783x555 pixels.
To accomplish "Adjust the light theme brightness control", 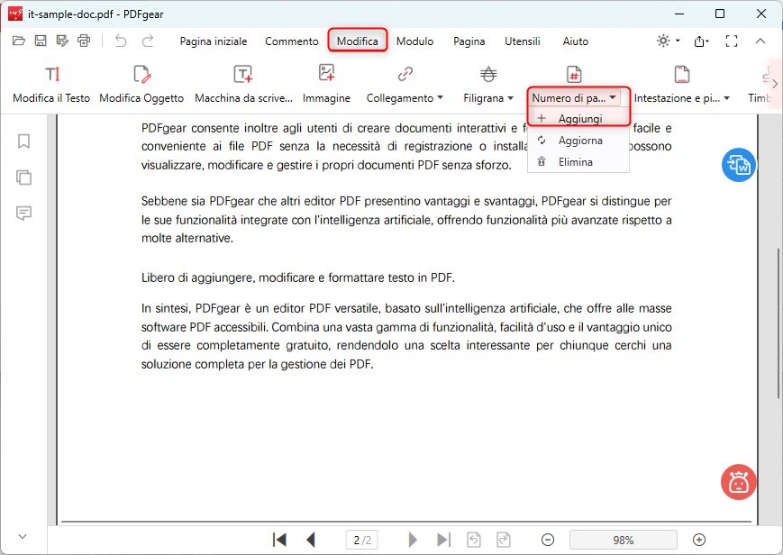I will pyautogui.click(x=664, y=41).
